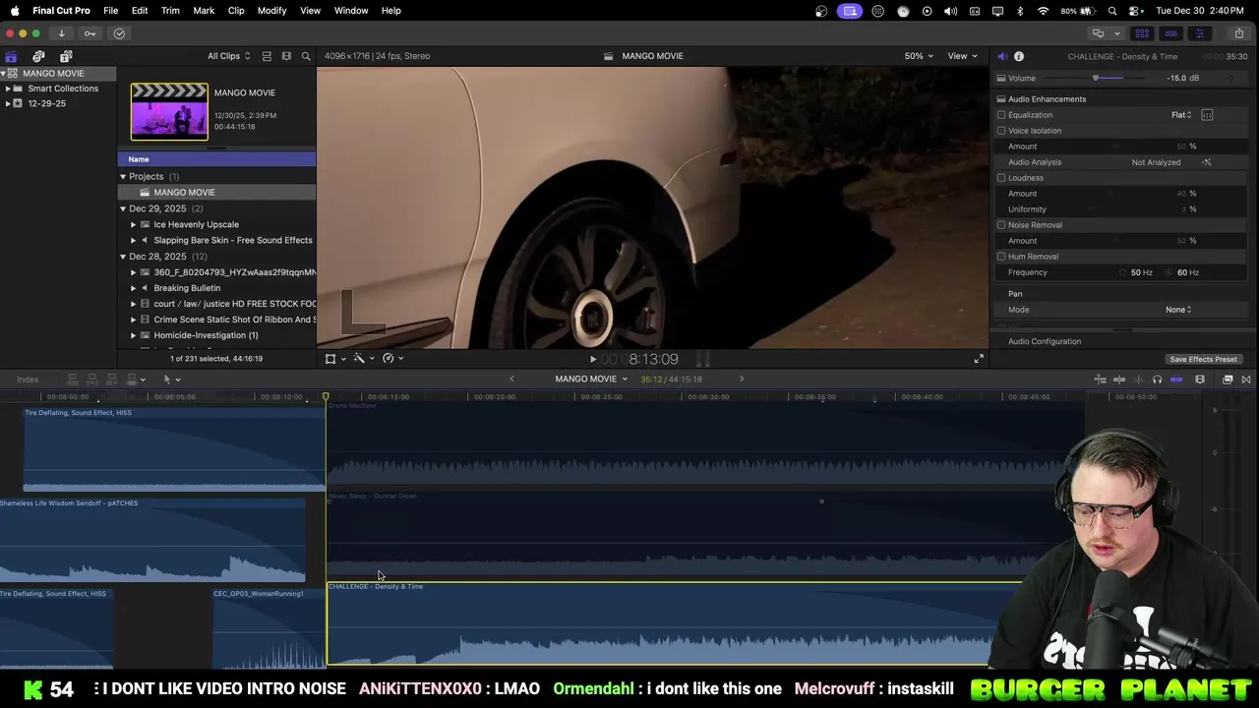Toggle solo headphones icon in timeline
Viewport: 1259px width, 708px height.
coord(1157,380)
